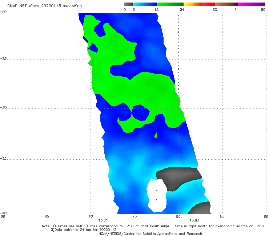Click the white no-data hole in the swath

[156, 195]
